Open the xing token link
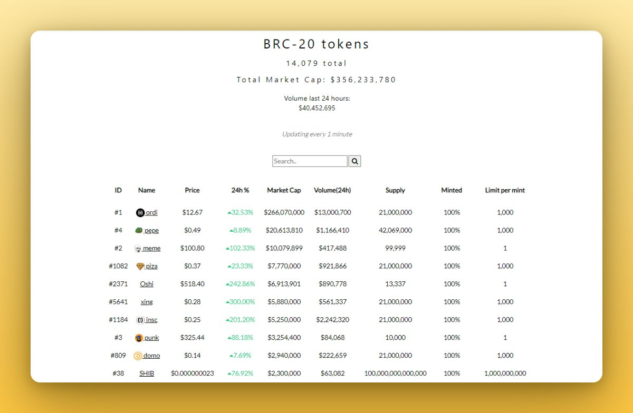The image size is (633, 413). 147,302
